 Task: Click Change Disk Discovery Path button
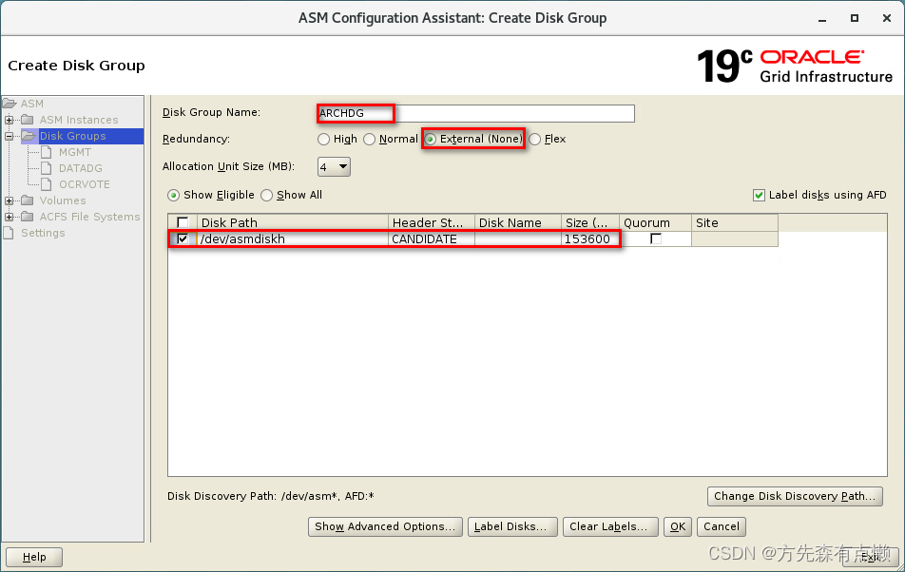click(795, 497)
